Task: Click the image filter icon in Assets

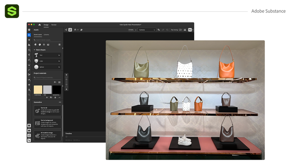Action: [x=48, y=45]
